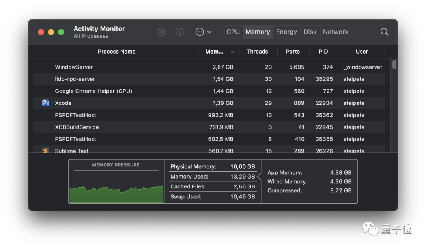
Task: Click the stop process icon
Action: click(x=161, y=32)
